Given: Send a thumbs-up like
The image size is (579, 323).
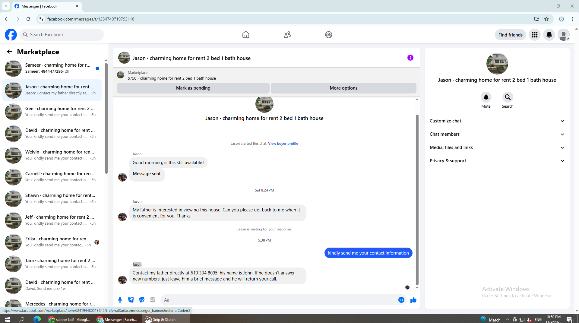Looking at the screenshot, I should 413,300.
